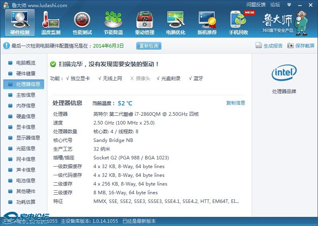318x226 pixels.
Task: Open 手机回收 phone recycling icon
Action: [x=238, y=22]
